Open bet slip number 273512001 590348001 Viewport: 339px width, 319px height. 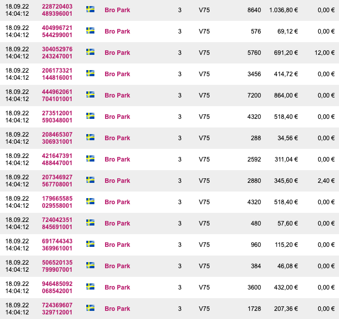click(57, 117)
